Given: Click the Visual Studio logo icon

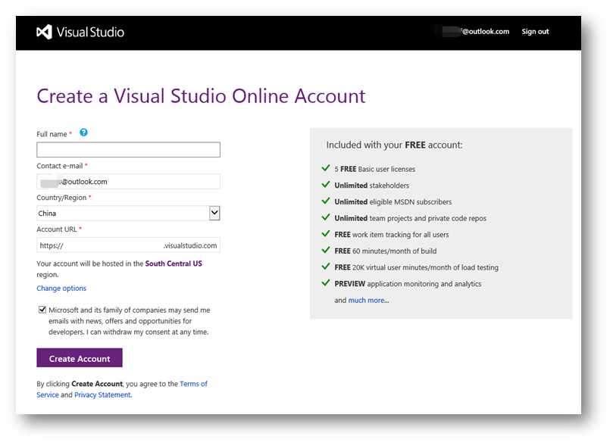Looking at the screenshot, I should point(44,32).
